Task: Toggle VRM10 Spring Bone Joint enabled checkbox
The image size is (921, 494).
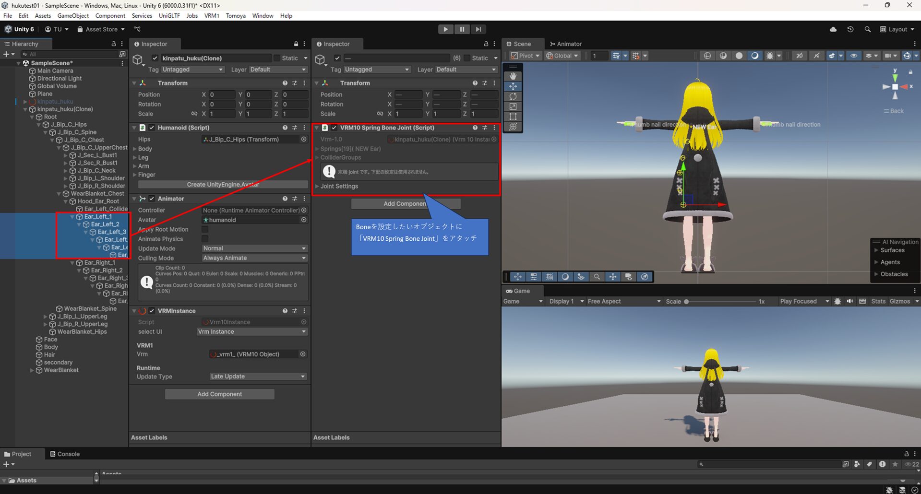Action: (x=334, y=128)
